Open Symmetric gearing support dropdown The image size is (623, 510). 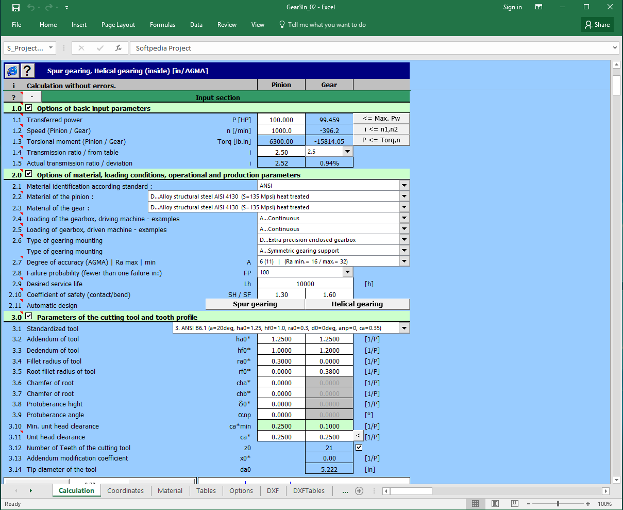coord(405,251)
